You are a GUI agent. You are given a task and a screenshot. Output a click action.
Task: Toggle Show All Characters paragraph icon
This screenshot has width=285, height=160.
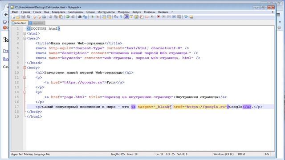(x=121, y=17)
